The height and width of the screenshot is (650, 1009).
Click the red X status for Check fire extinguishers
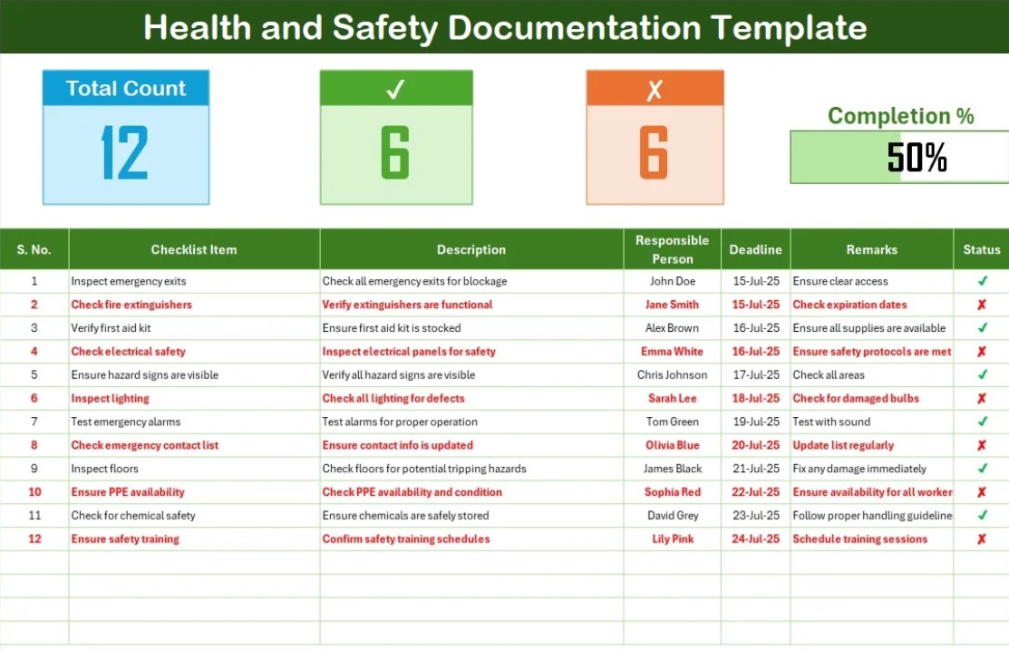point(982,305)
